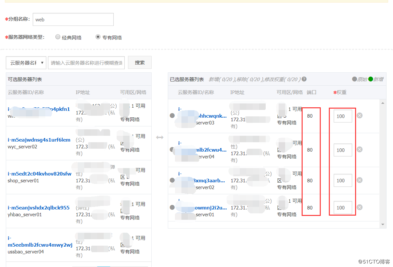Remove server03 from the selected server list

click(x=360, y=115)
